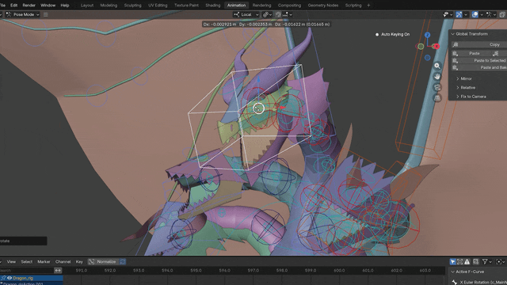Screen dimensions: 507x285
Task: Switch to the UV Editing workspace tab
Action: 158,6
